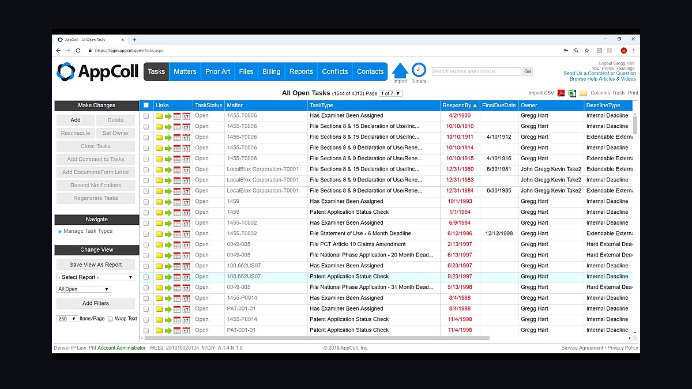Open the Select Report dropdown
Image resolution: width=692 pixels, height=389 pixels.
click(x=95, y=277)
